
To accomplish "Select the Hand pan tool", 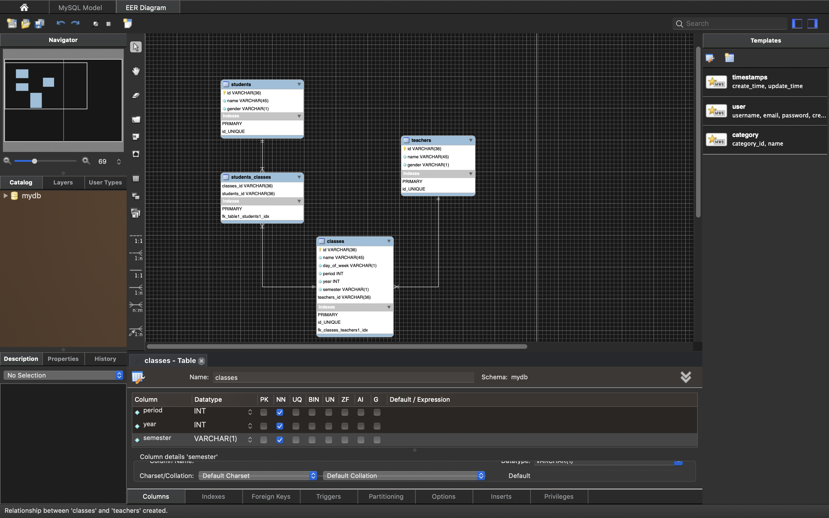I will [x=136, y=71].
